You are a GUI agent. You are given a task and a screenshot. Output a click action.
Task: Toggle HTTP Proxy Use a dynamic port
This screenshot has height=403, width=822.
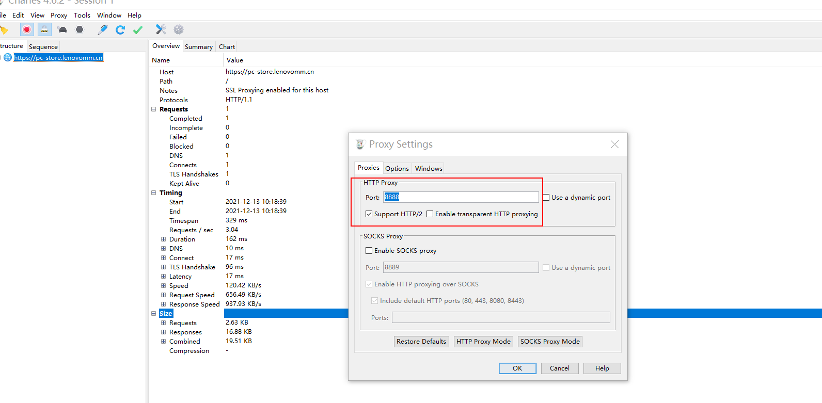[x=546, y=198]
